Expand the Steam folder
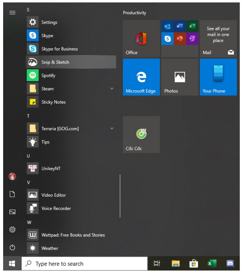The height and width of the screenshot is (274, 245). click(x=112, y=89)
